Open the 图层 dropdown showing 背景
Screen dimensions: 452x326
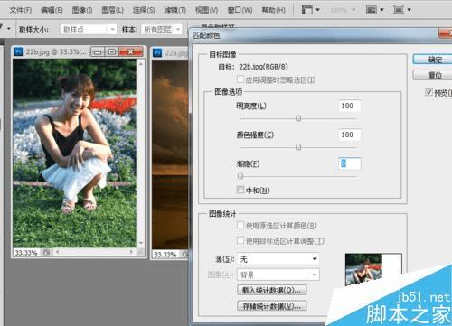[x=278, y=275]
